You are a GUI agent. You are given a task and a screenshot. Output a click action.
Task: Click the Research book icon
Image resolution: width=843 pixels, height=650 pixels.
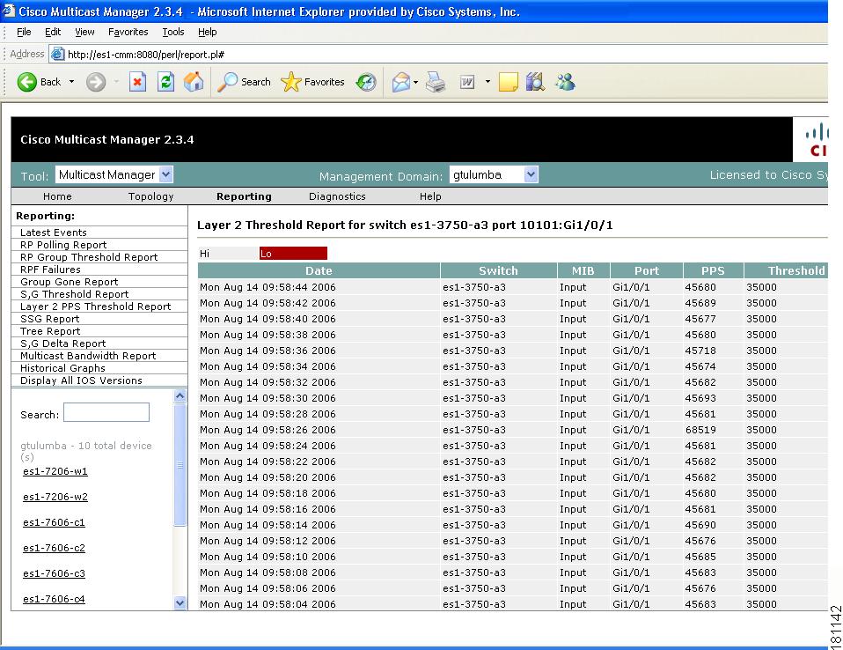pyautogui.click(x=536, y=82)
